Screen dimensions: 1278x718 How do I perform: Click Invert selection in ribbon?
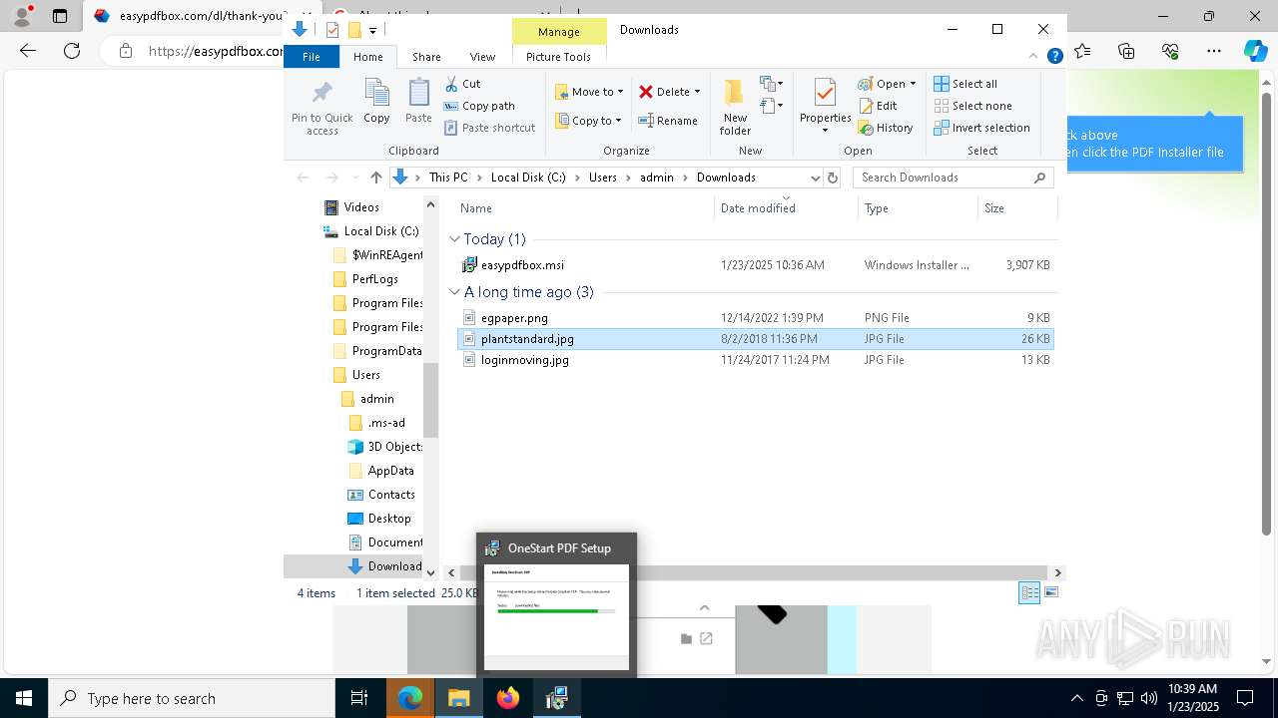click(981, 128)
